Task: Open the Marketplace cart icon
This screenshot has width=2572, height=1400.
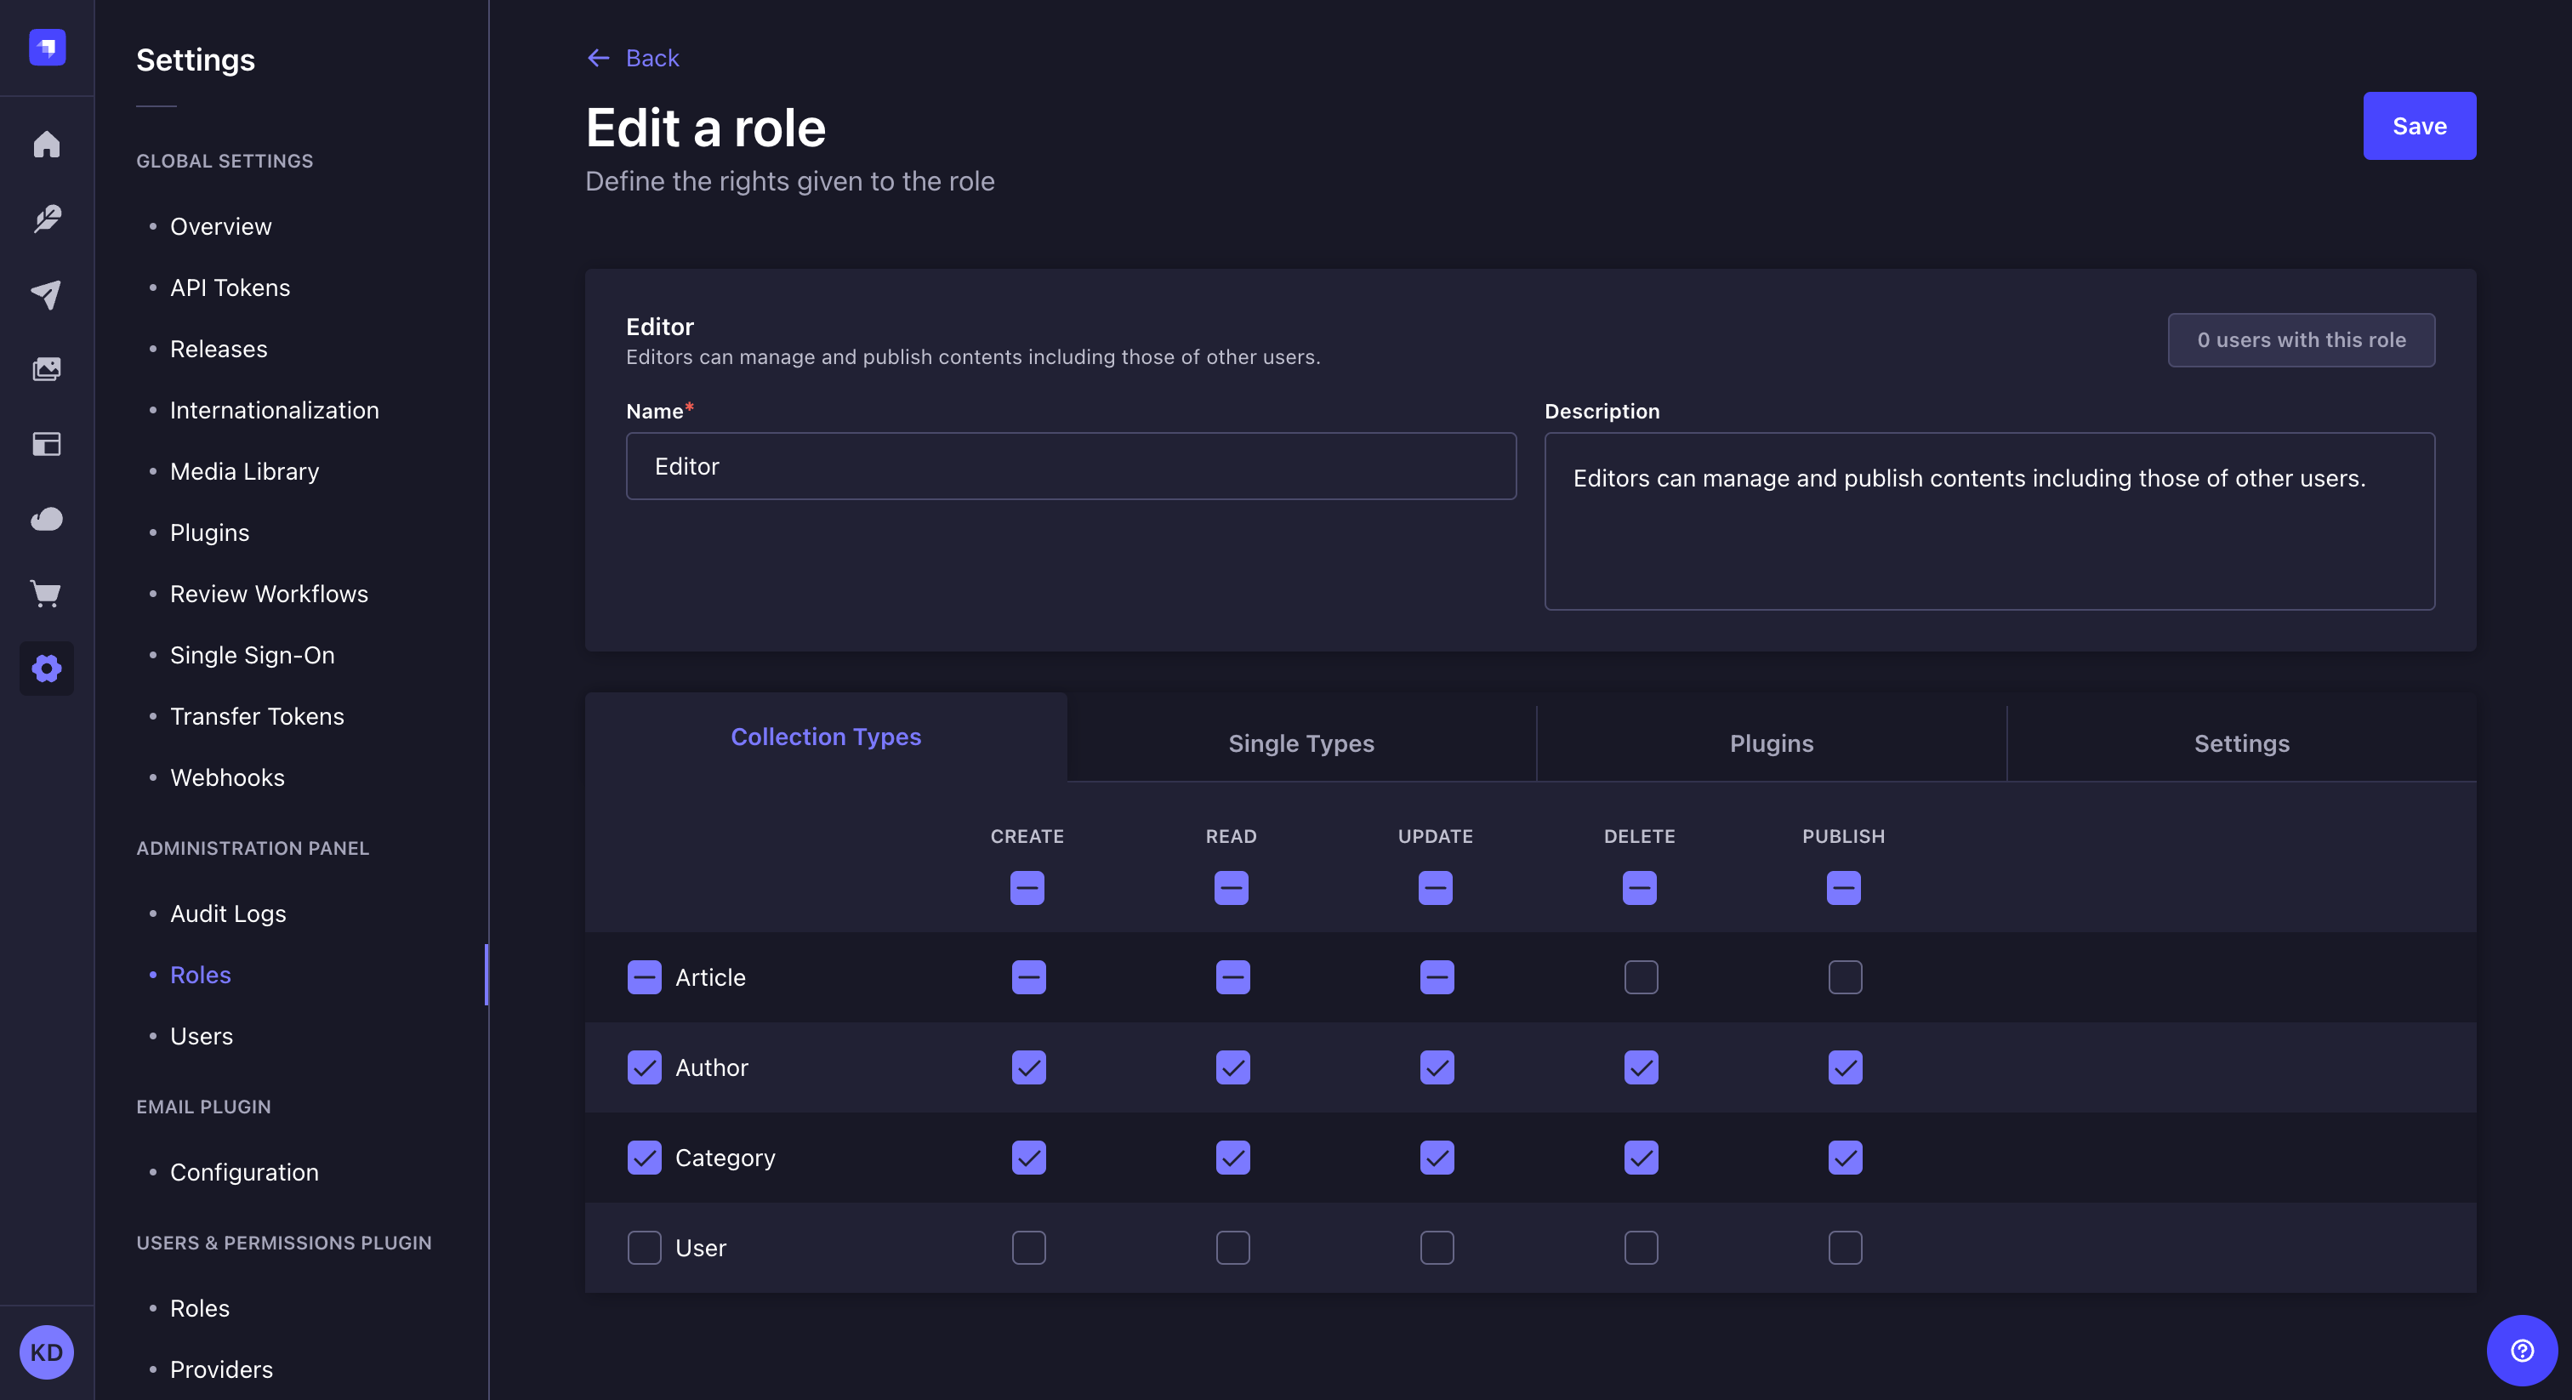Action: click(x=47, y=593)
